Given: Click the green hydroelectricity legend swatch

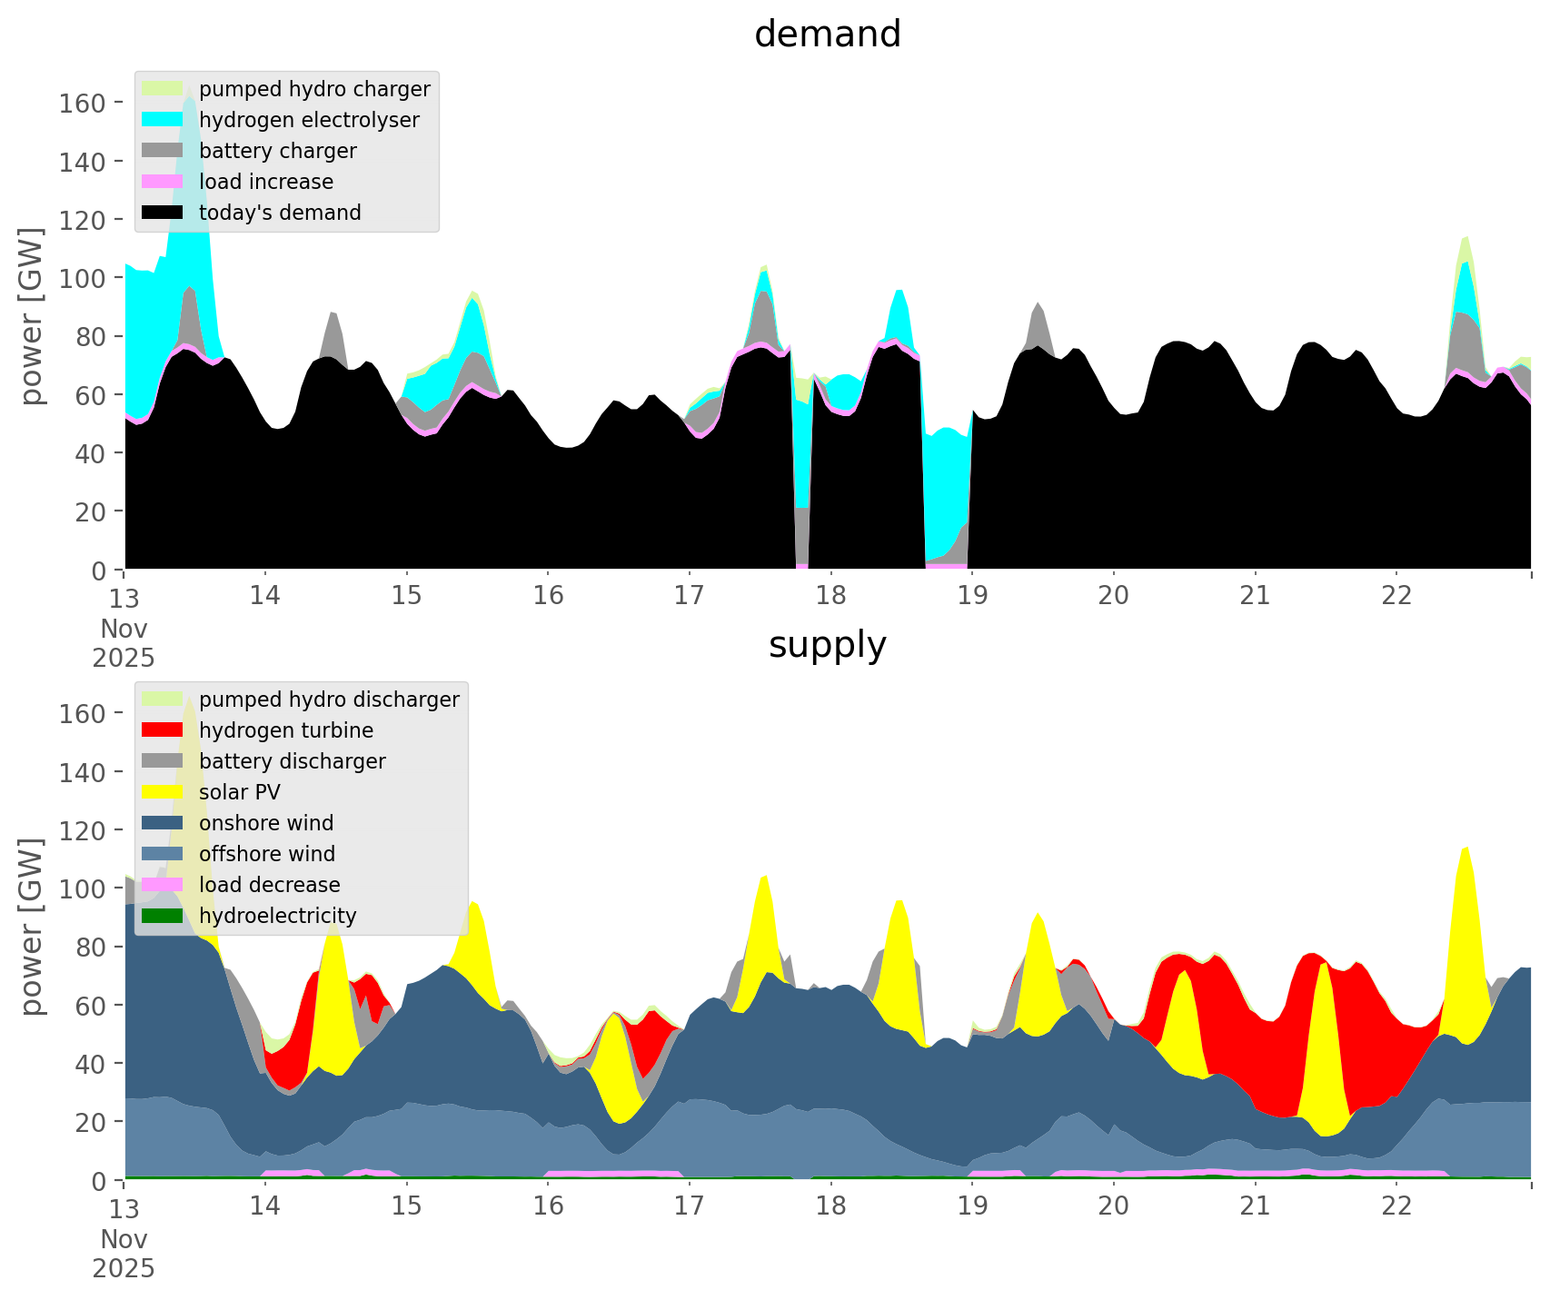Looking at the screenshot, I should (163, 916).
